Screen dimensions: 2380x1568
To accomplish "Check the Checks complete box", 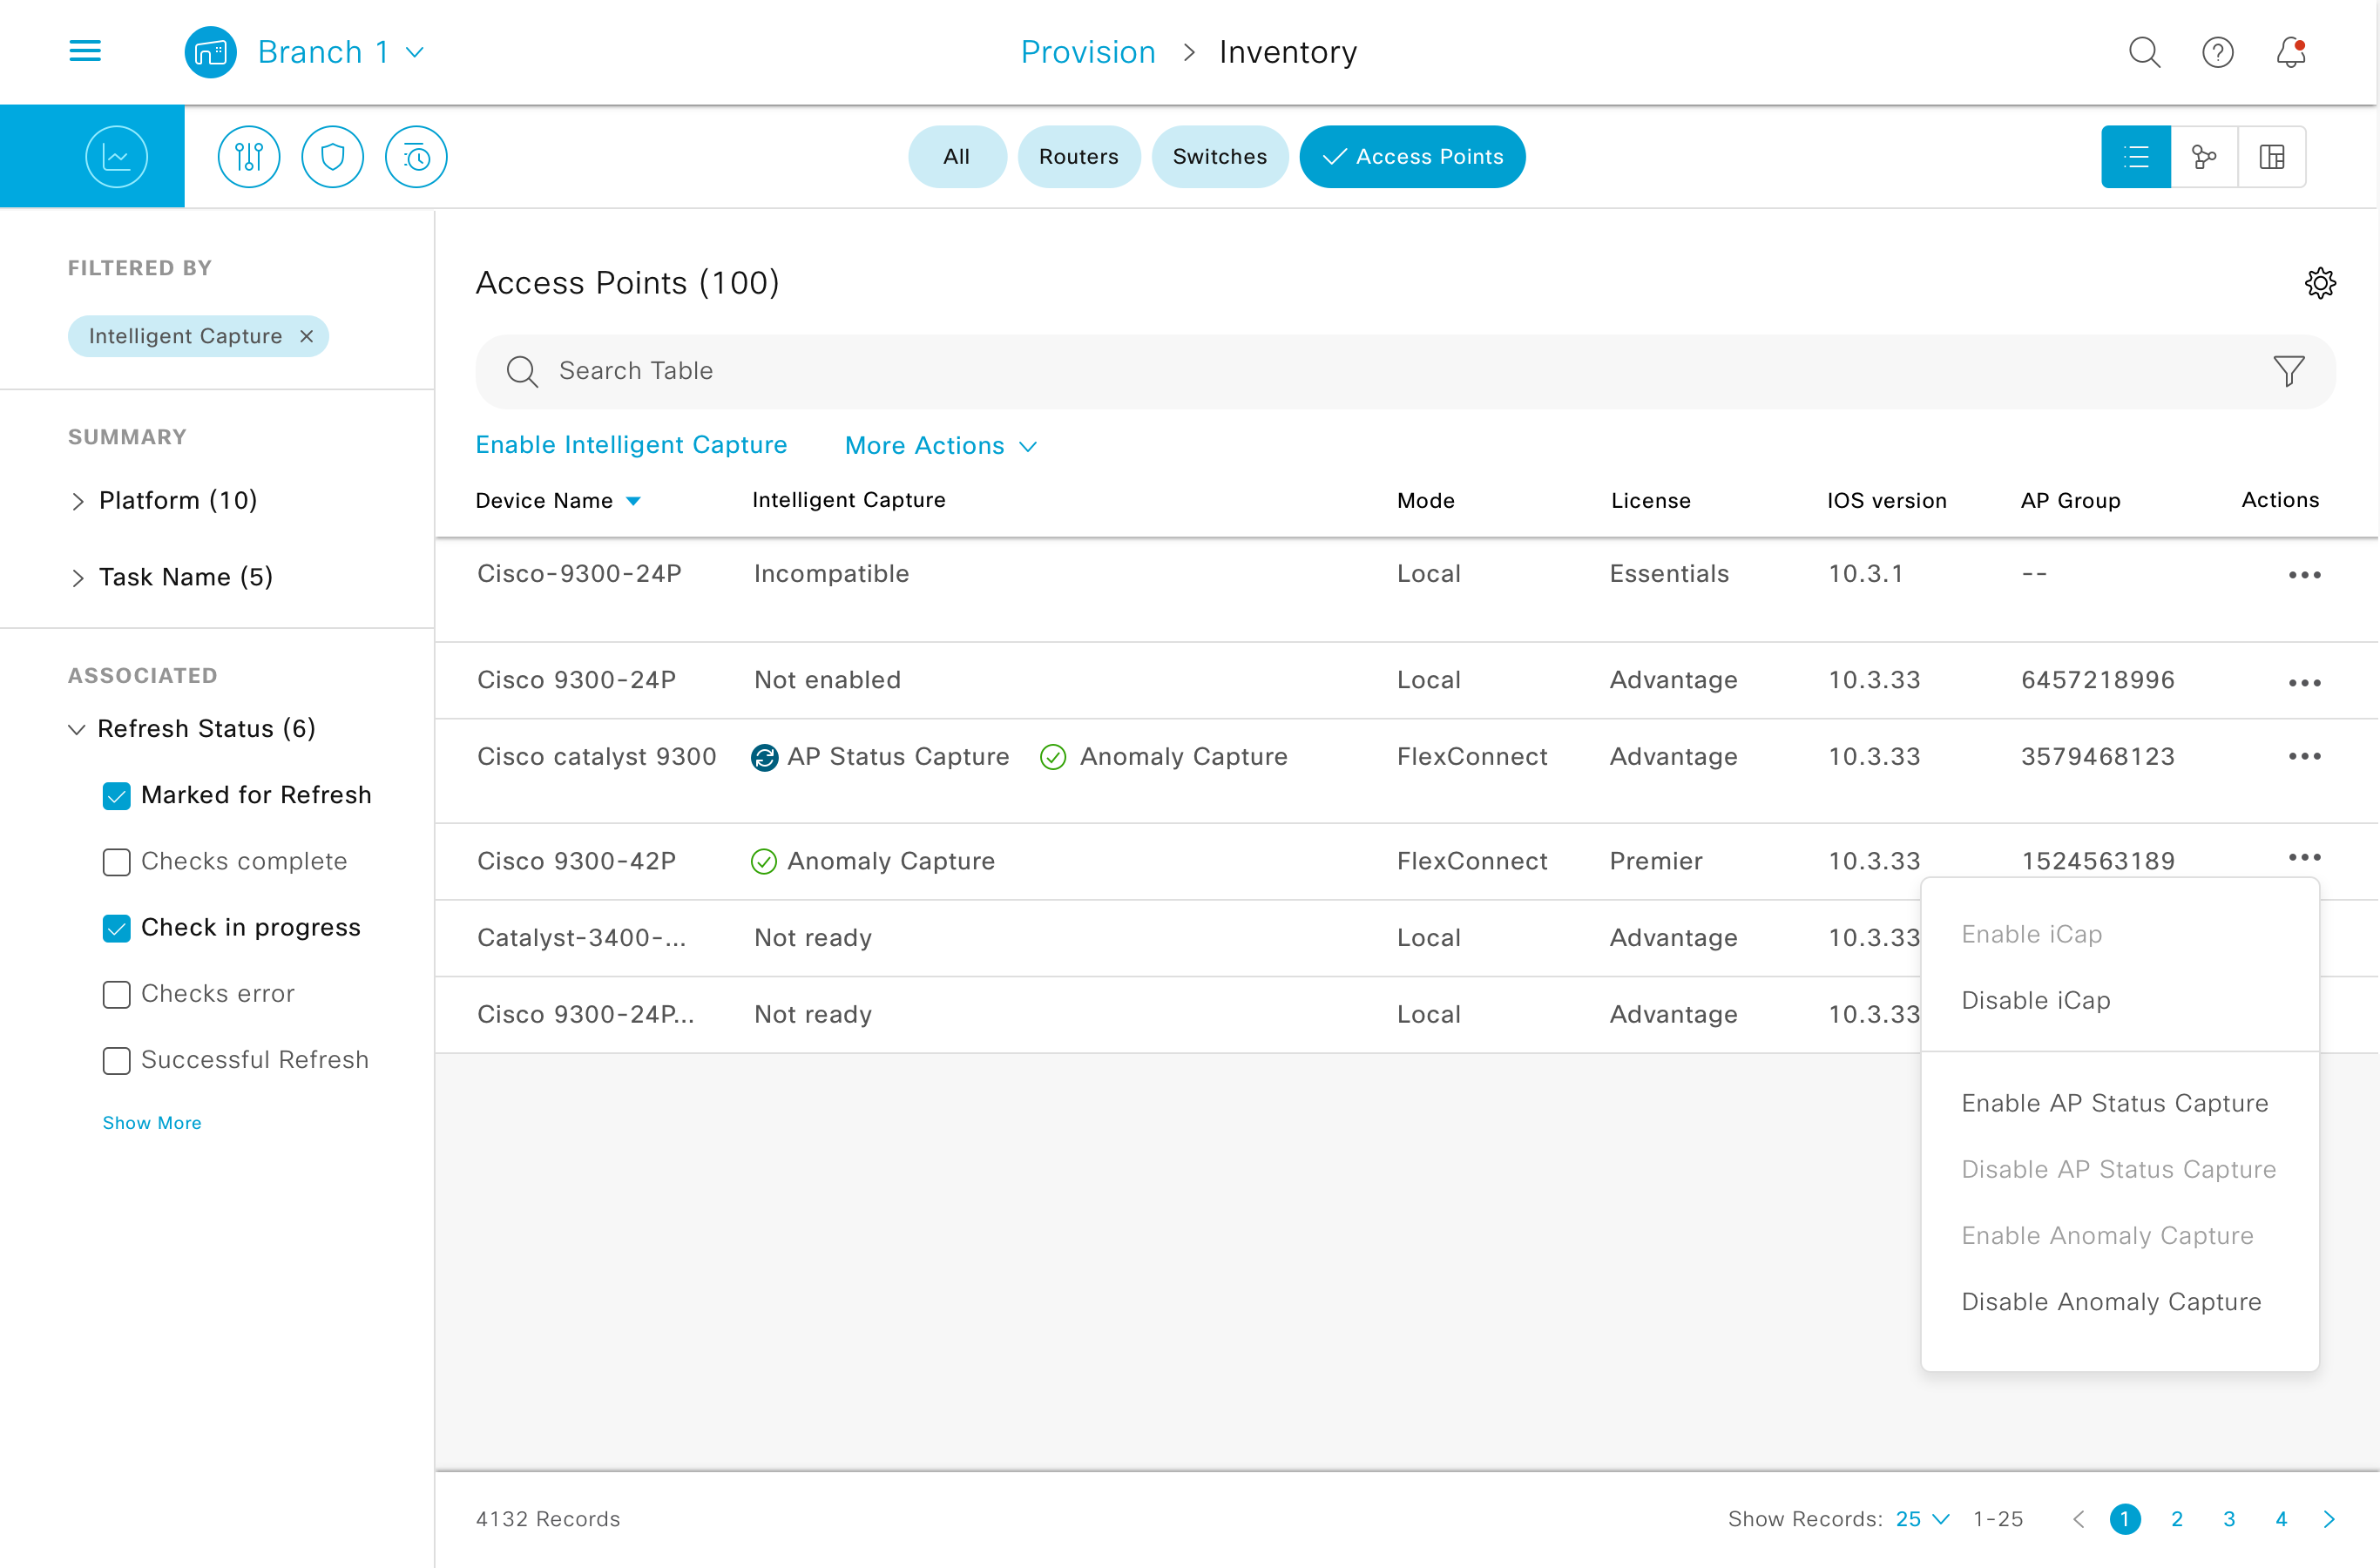I will click(116, 862).
